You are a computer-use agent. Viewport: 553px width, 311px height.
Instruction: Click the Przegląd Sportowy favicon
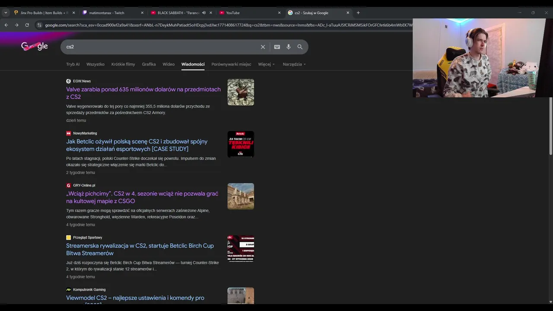click(68, 238)
